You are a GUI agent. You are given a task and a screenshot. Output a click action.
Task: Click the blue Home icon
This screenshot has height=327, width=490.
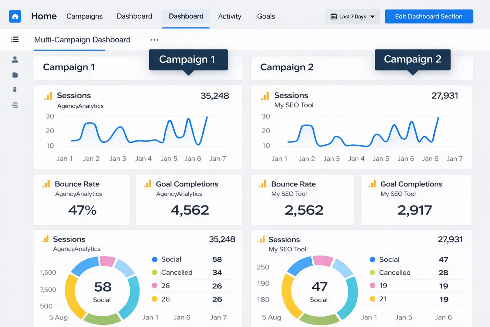pos(15,16)
